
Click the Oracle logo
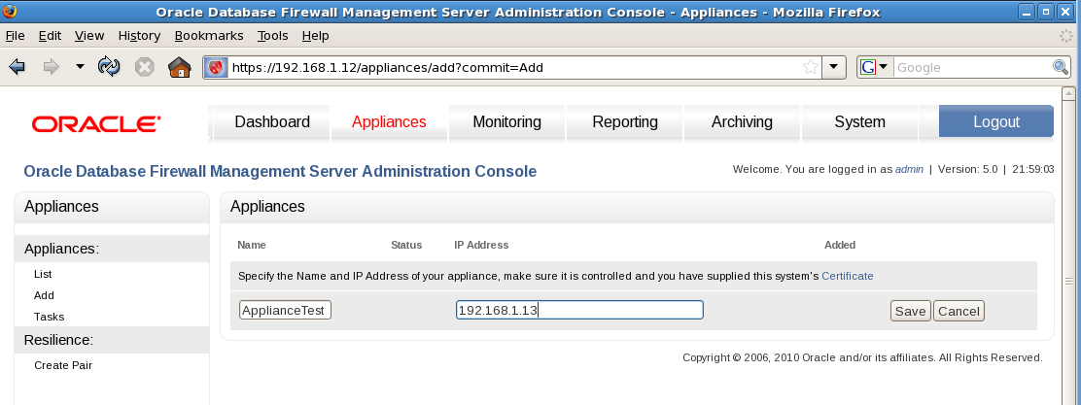[x=96, y=123]
